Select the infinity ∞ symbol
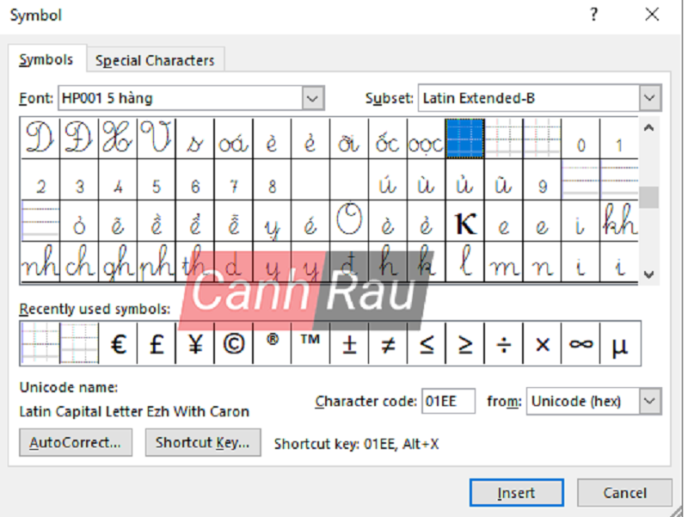688x517 pixels. (x=580, y=345)
